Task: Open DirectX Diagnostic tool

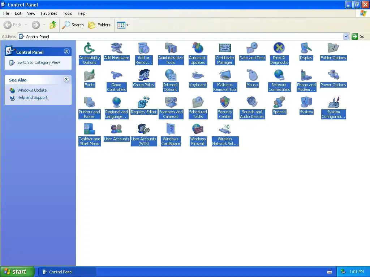Action: pos(279,48)
